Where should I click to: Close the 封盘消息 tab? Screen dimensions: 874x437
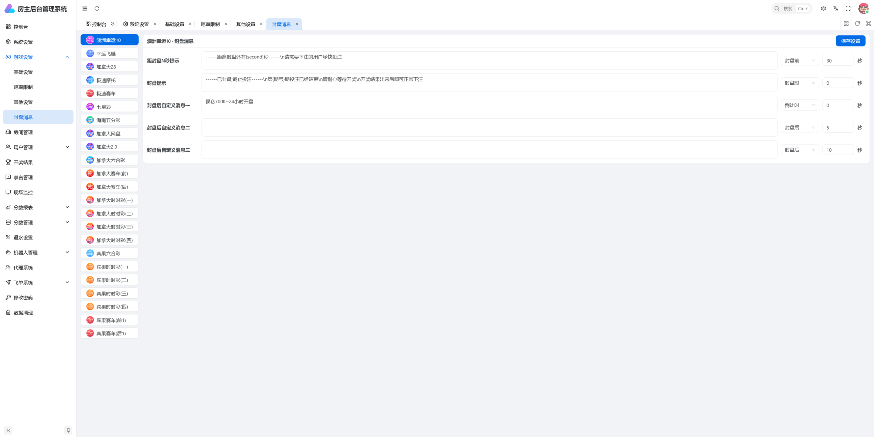coord(297,24)
